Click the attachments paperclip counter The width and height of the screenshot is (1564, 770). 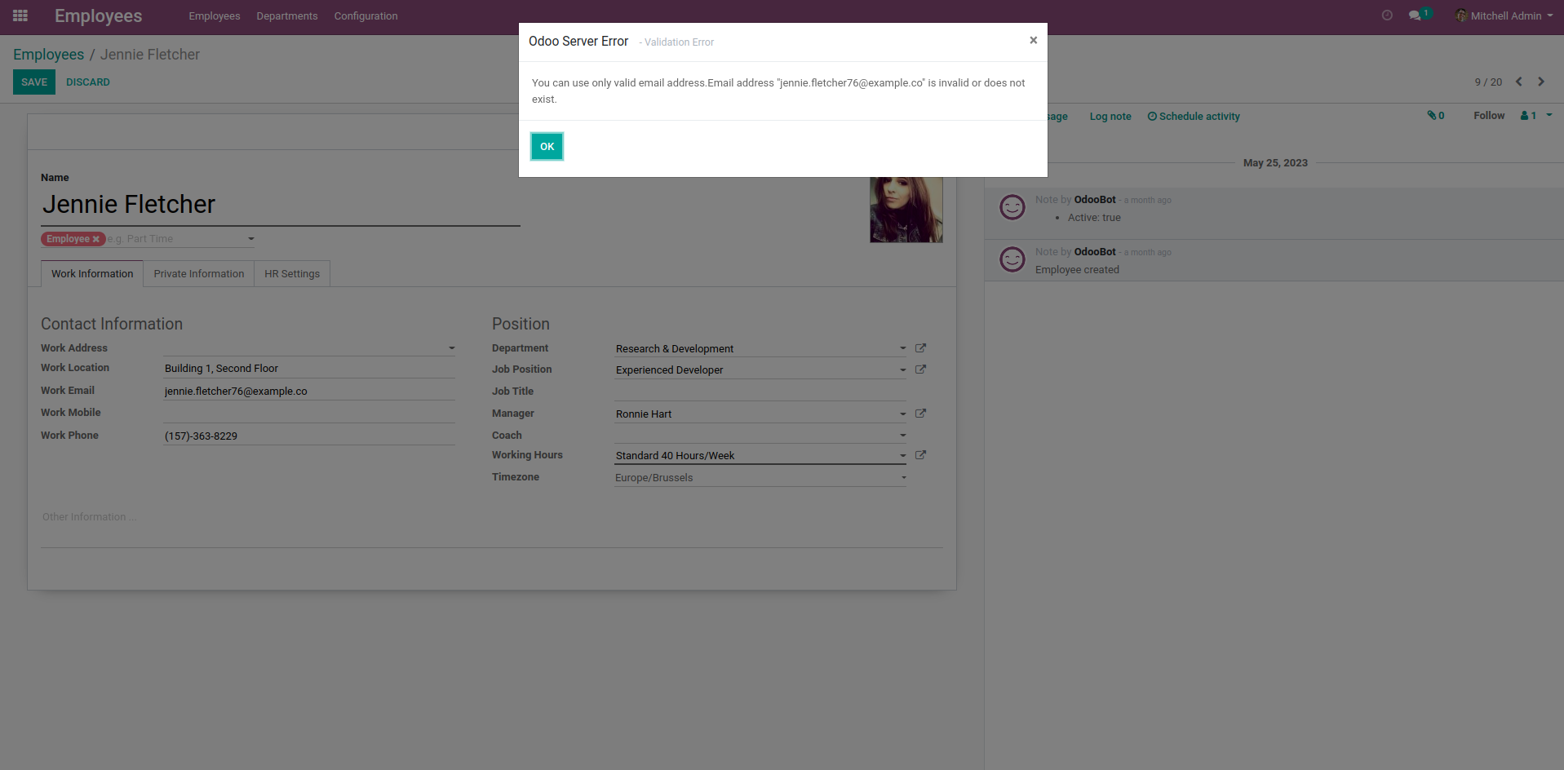click(1436, 116)
